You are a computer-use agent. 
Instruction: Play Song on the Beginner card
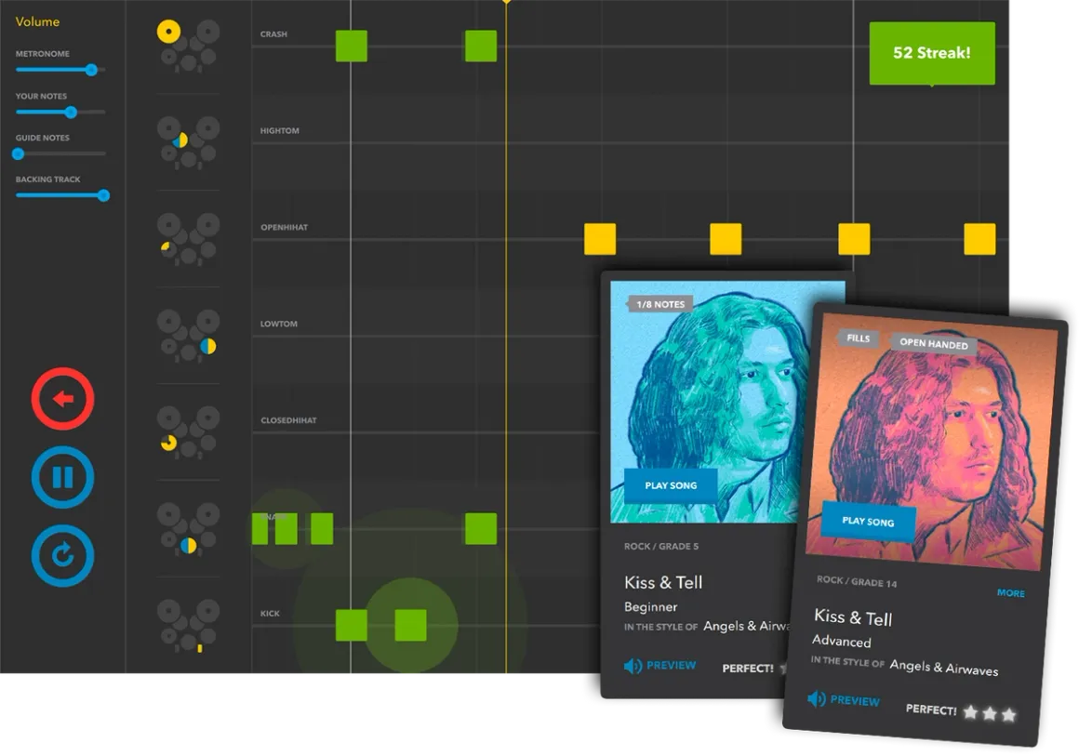click(x=671, y=485)
